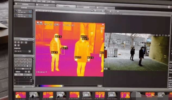The image size is (172, 100).
Task: Pan camera left with the PTZ arrow
Action: coord(16,63)
